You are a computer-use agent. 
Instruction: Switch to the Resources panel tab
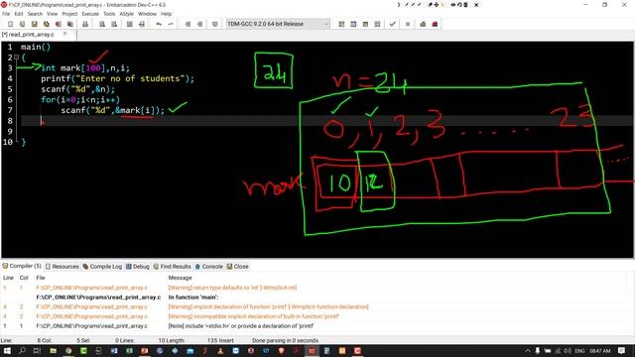[x=63, y=267]
